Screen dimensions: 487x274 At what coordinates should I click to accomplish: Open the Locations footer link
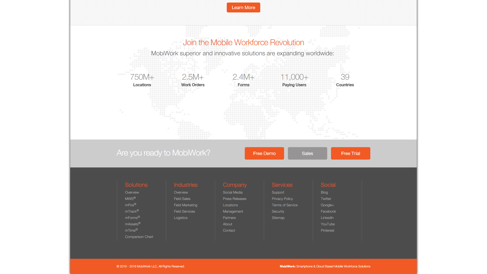coord(230,205)
